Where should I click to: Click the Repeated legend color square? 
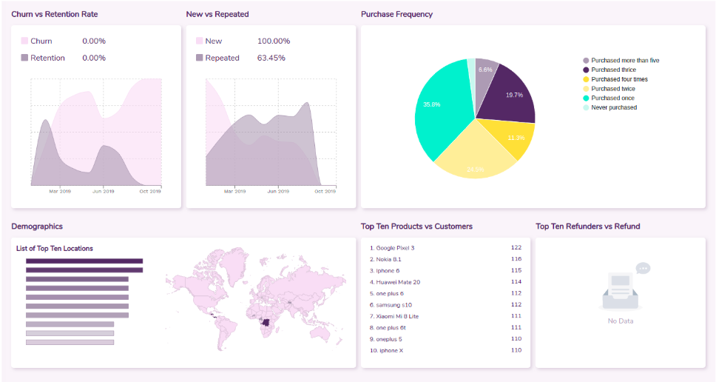tap(199, 58)
